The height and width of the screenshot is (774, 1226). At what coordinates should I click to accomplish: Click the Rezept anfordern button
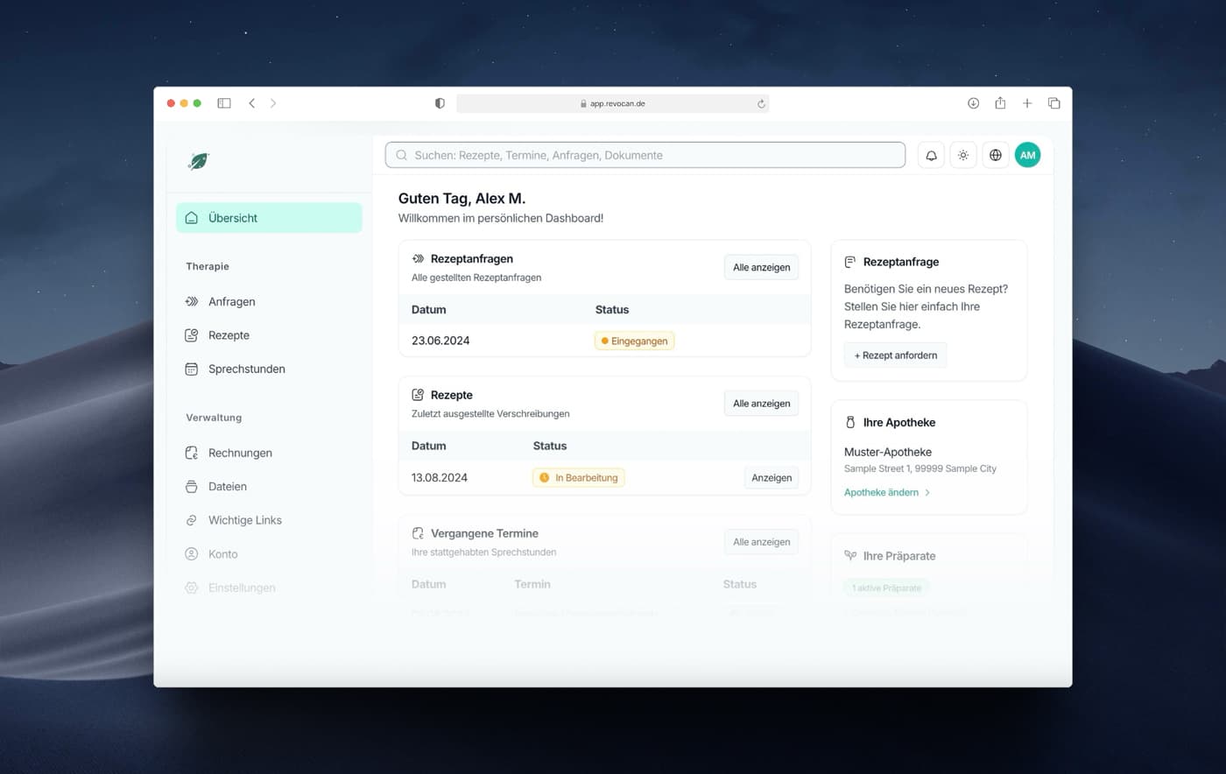click(895, 355)
